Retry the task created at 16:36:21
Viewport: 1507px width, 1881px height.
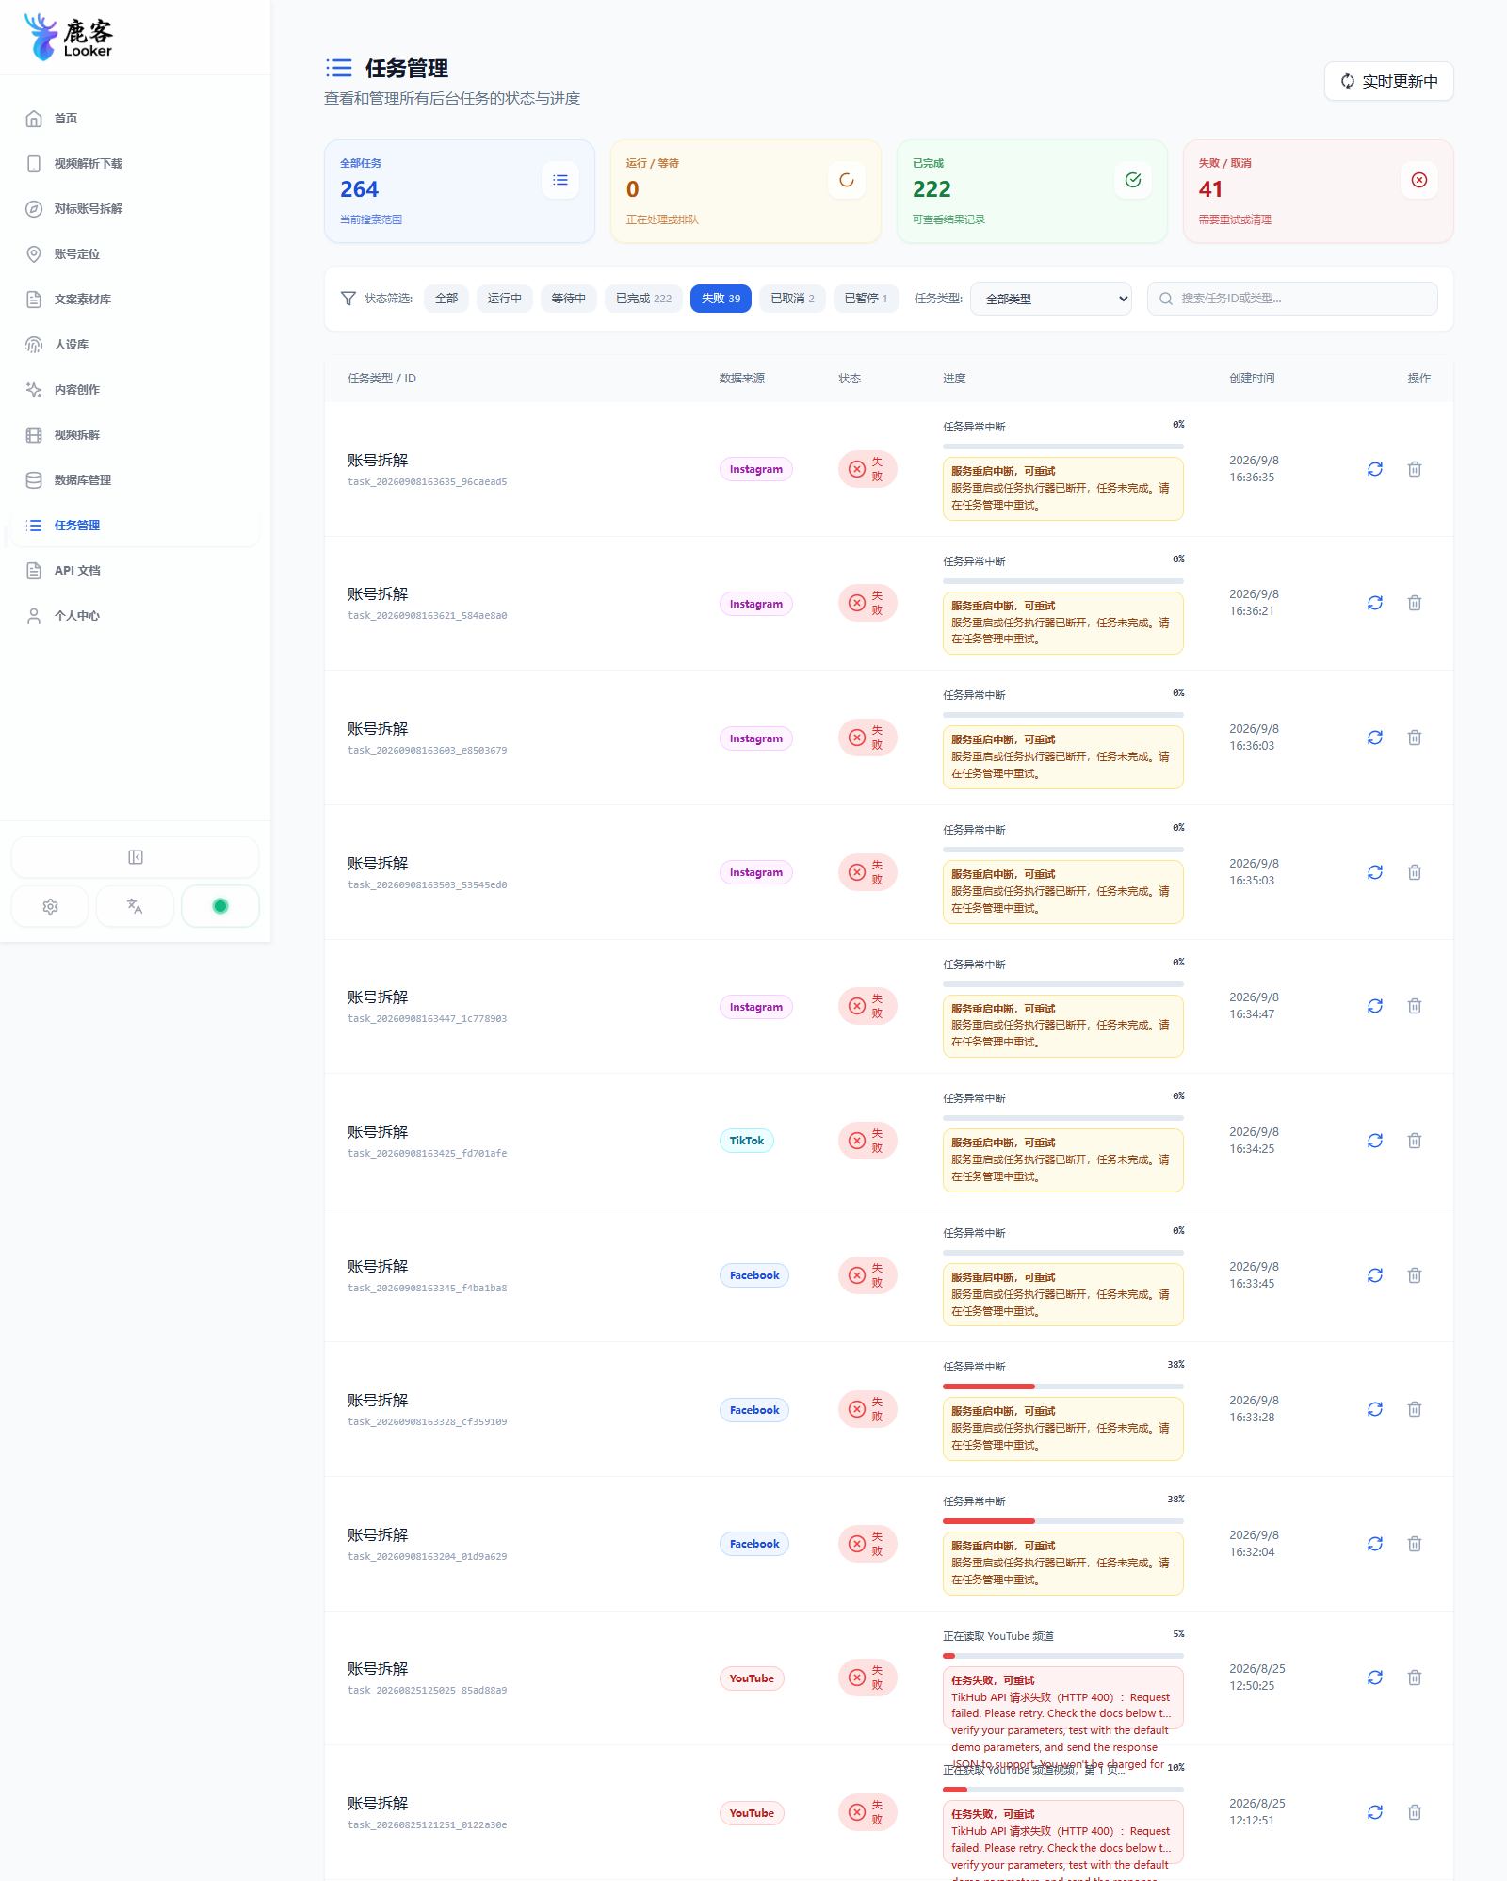tap(1375, 603)
